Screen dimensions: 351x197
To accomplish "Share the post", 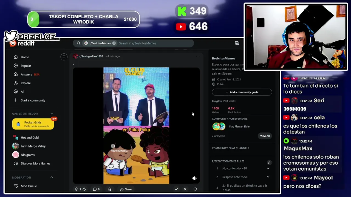I will (x=126, y=189).
